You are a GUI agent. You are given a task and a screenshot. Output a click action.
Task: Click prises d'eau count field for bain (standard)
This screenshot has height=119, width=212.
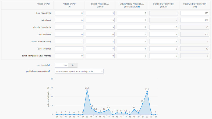coord(69,13)
